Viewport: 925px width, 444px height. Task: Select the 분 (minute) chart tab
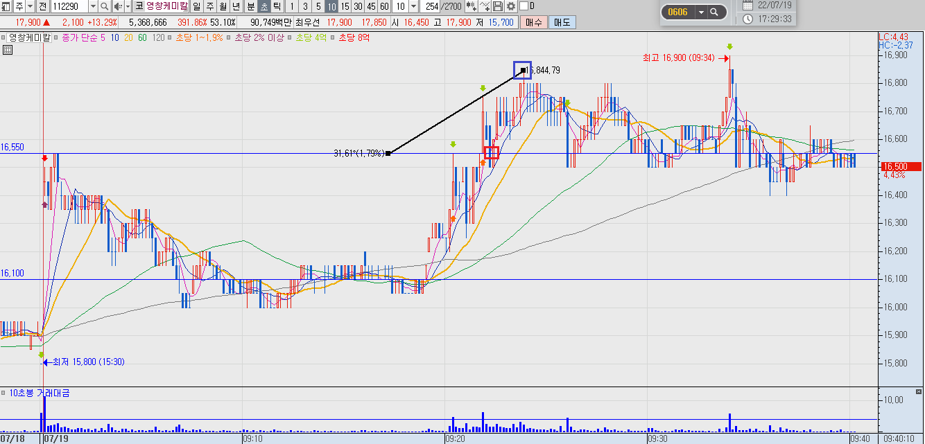click(251, 6)
